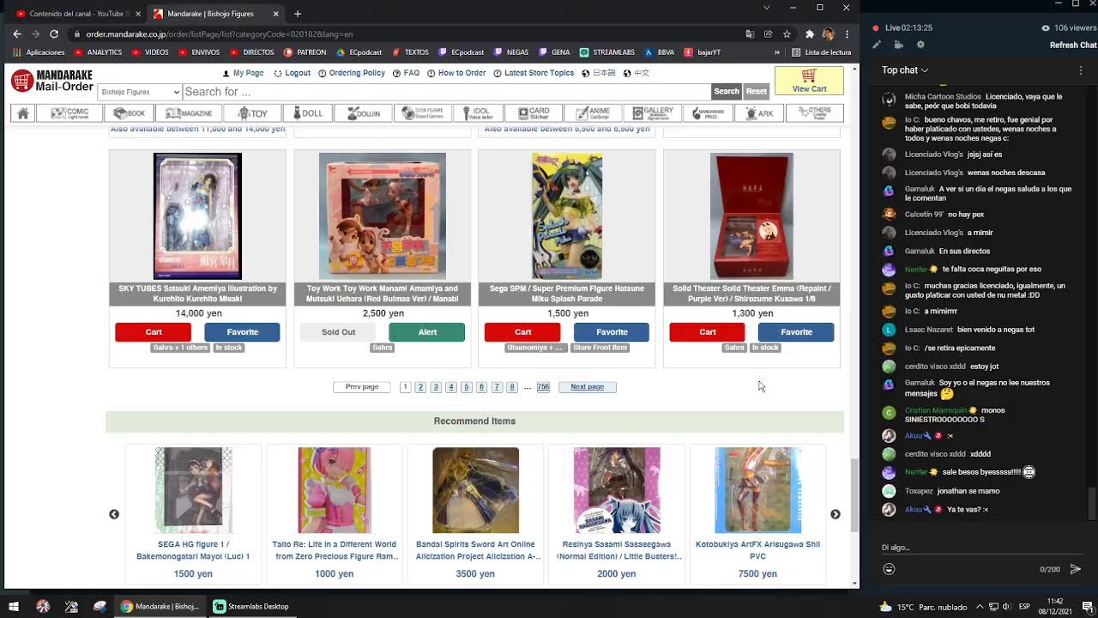The image size is (1098, 618).
Task: Open the Home category icon
Action: pyautogui.click(x=23, y=113)
